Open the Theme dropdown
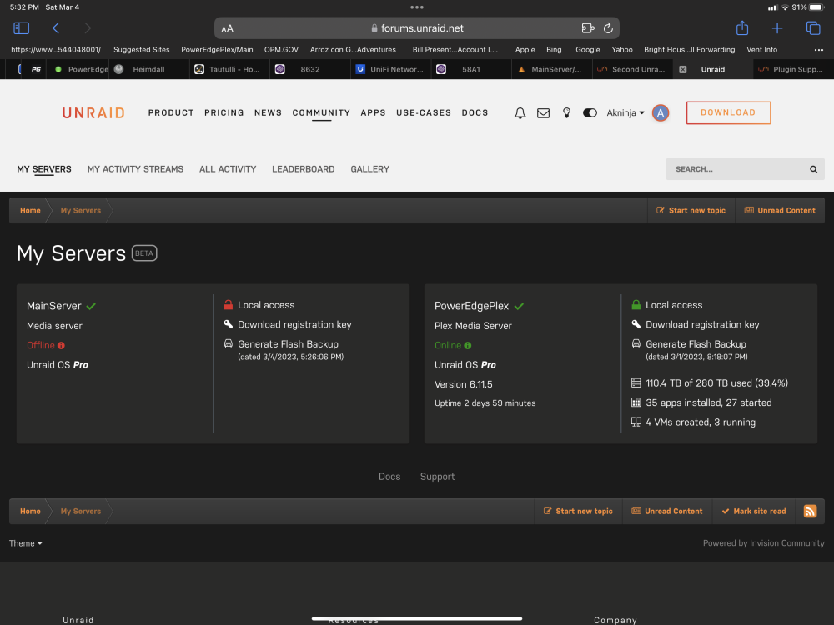This screenshot has width=834, height=625. tap(26, 543)
